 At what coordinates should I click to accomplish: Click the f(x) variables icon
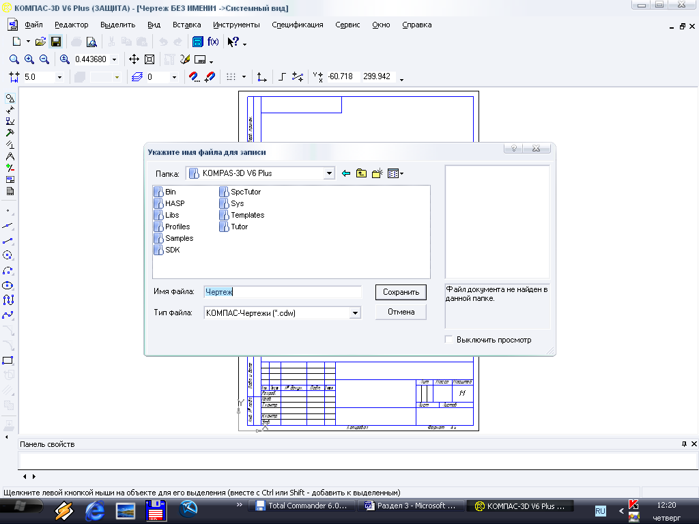[x=213, y=42]
